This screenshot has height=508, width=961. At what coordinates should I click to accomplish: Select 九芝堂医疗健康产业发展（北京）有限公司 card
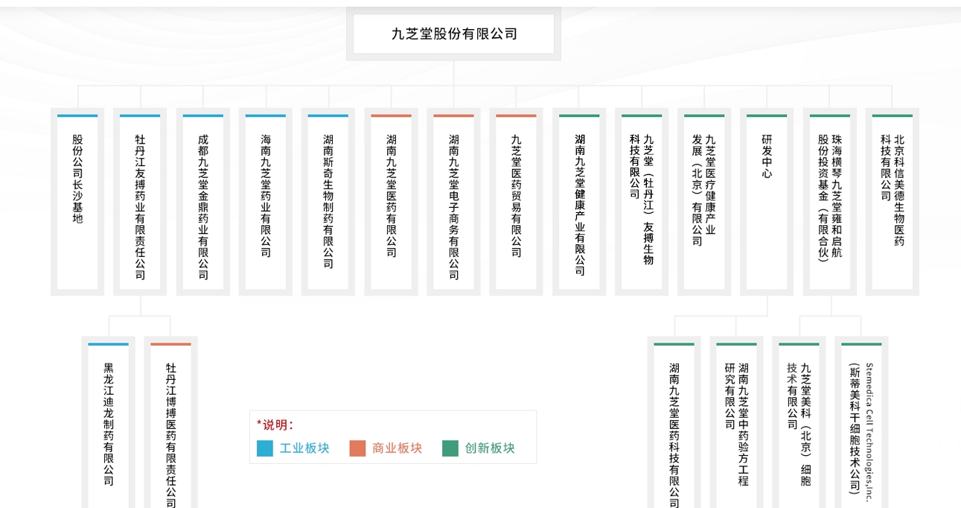(704, 202)
